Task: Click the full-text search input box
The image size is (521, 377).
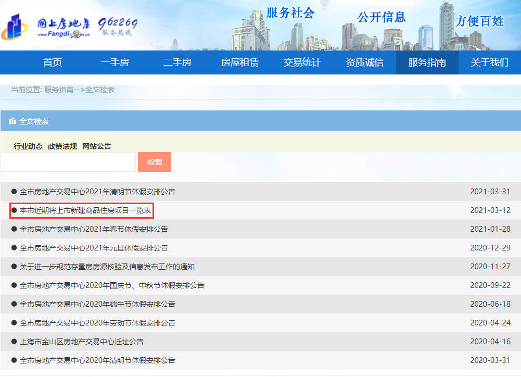Action: coord(68,162)
